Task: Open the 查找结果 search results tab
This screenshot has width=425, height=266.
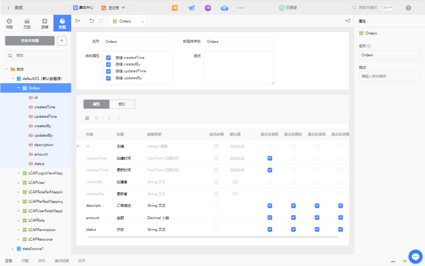Action: (x=62, y=261)
